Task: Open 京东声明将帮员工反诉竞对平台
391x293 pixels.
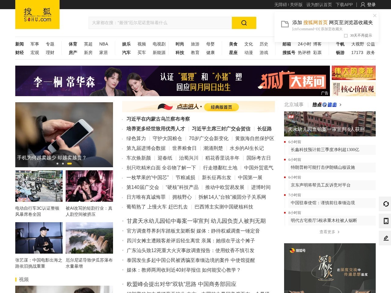Action: [321, 185]
